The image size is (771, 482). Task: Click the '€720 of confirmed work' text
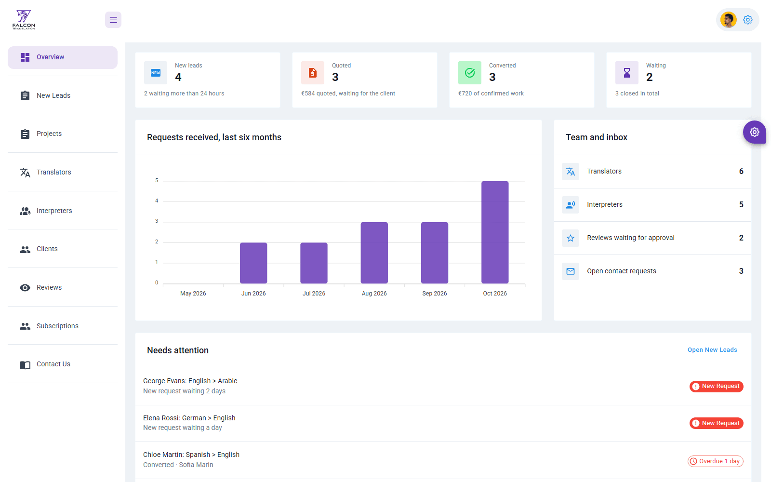[491, 94]
